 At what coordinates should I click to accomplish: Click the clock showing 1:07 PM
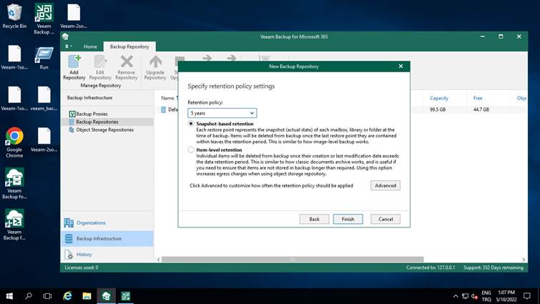(506, 293)
